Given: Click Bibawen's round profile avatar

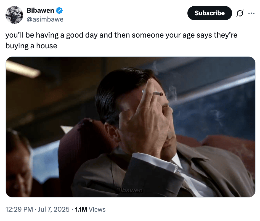Looking at the screenshot, I should [x=14, y=15].
